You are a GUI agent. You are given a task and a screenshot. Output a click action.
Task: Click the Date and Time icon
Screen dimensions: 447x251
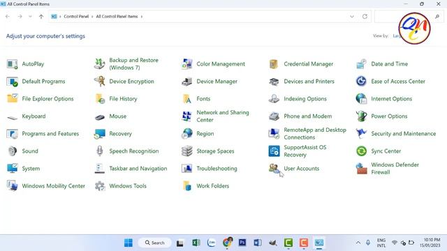point(361,64)
